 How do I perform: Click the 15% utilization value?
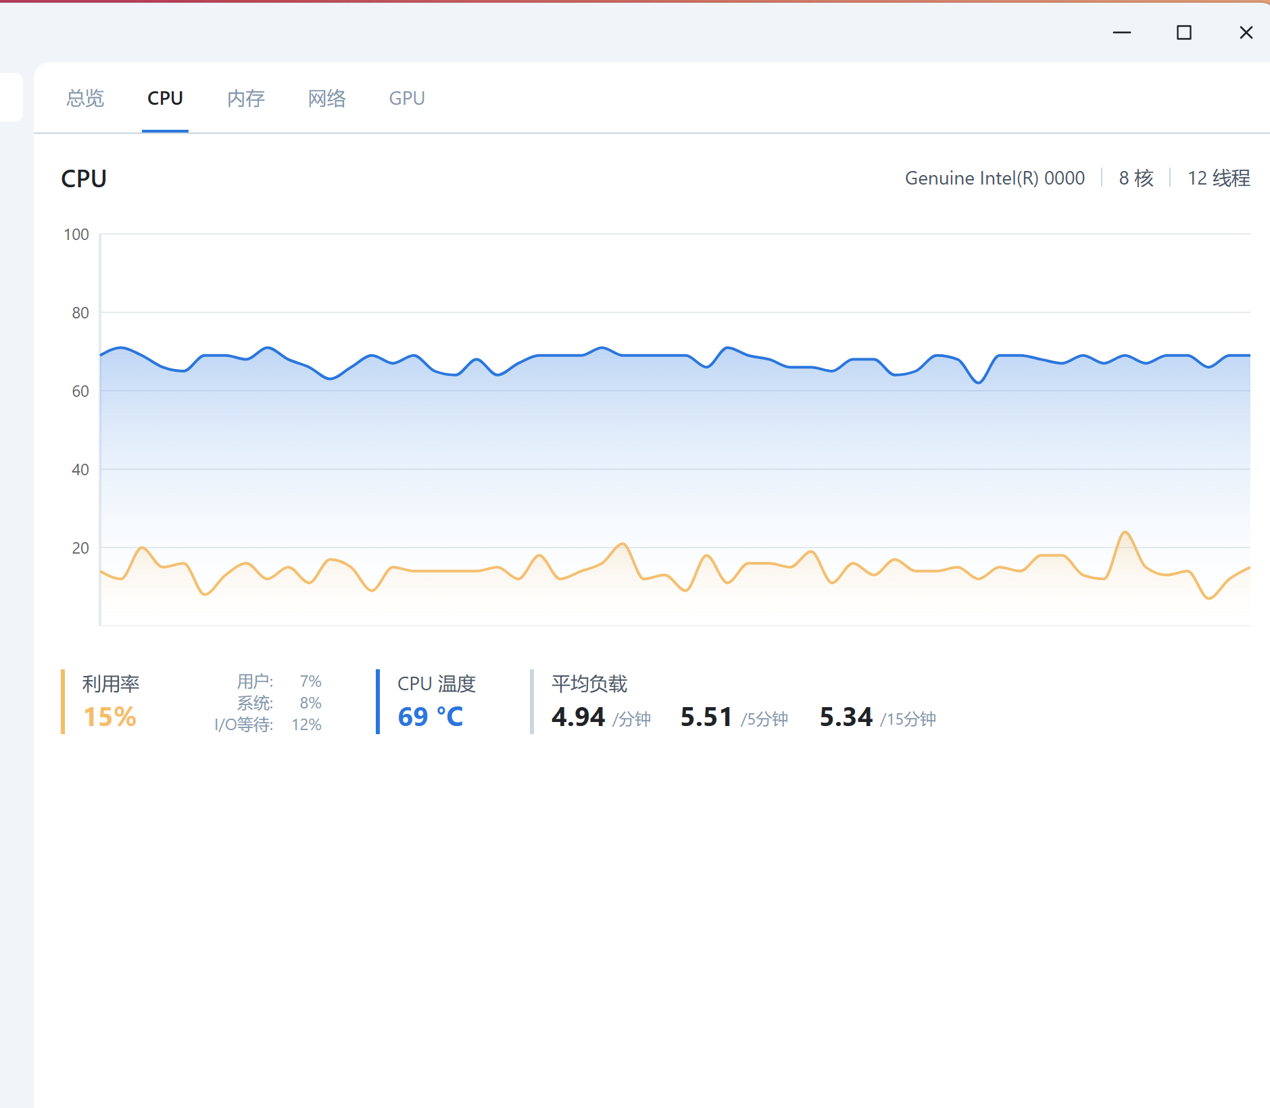pos(109,717)
